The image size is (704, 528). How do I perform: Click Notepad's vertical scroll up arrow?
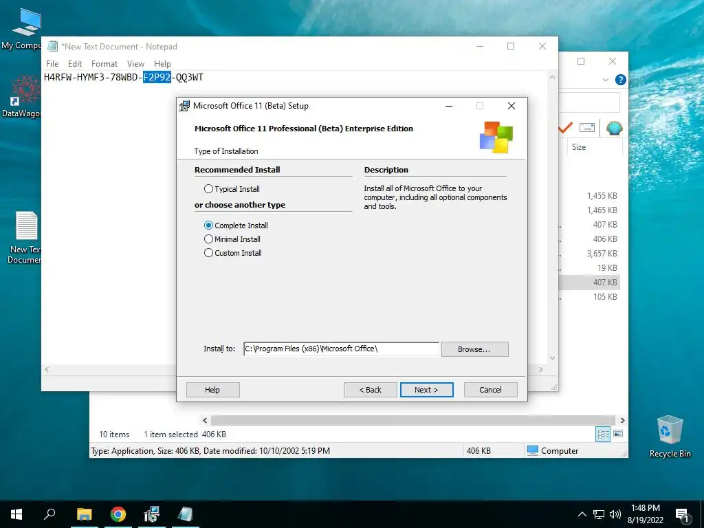point(552,77)
